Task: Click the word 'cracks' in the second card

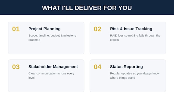Action: pos(114,40)
